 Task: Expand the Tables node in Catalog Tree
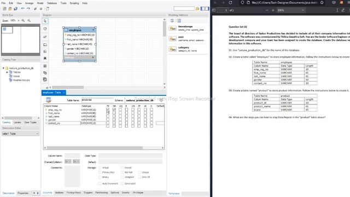click(x=7, y=72)
